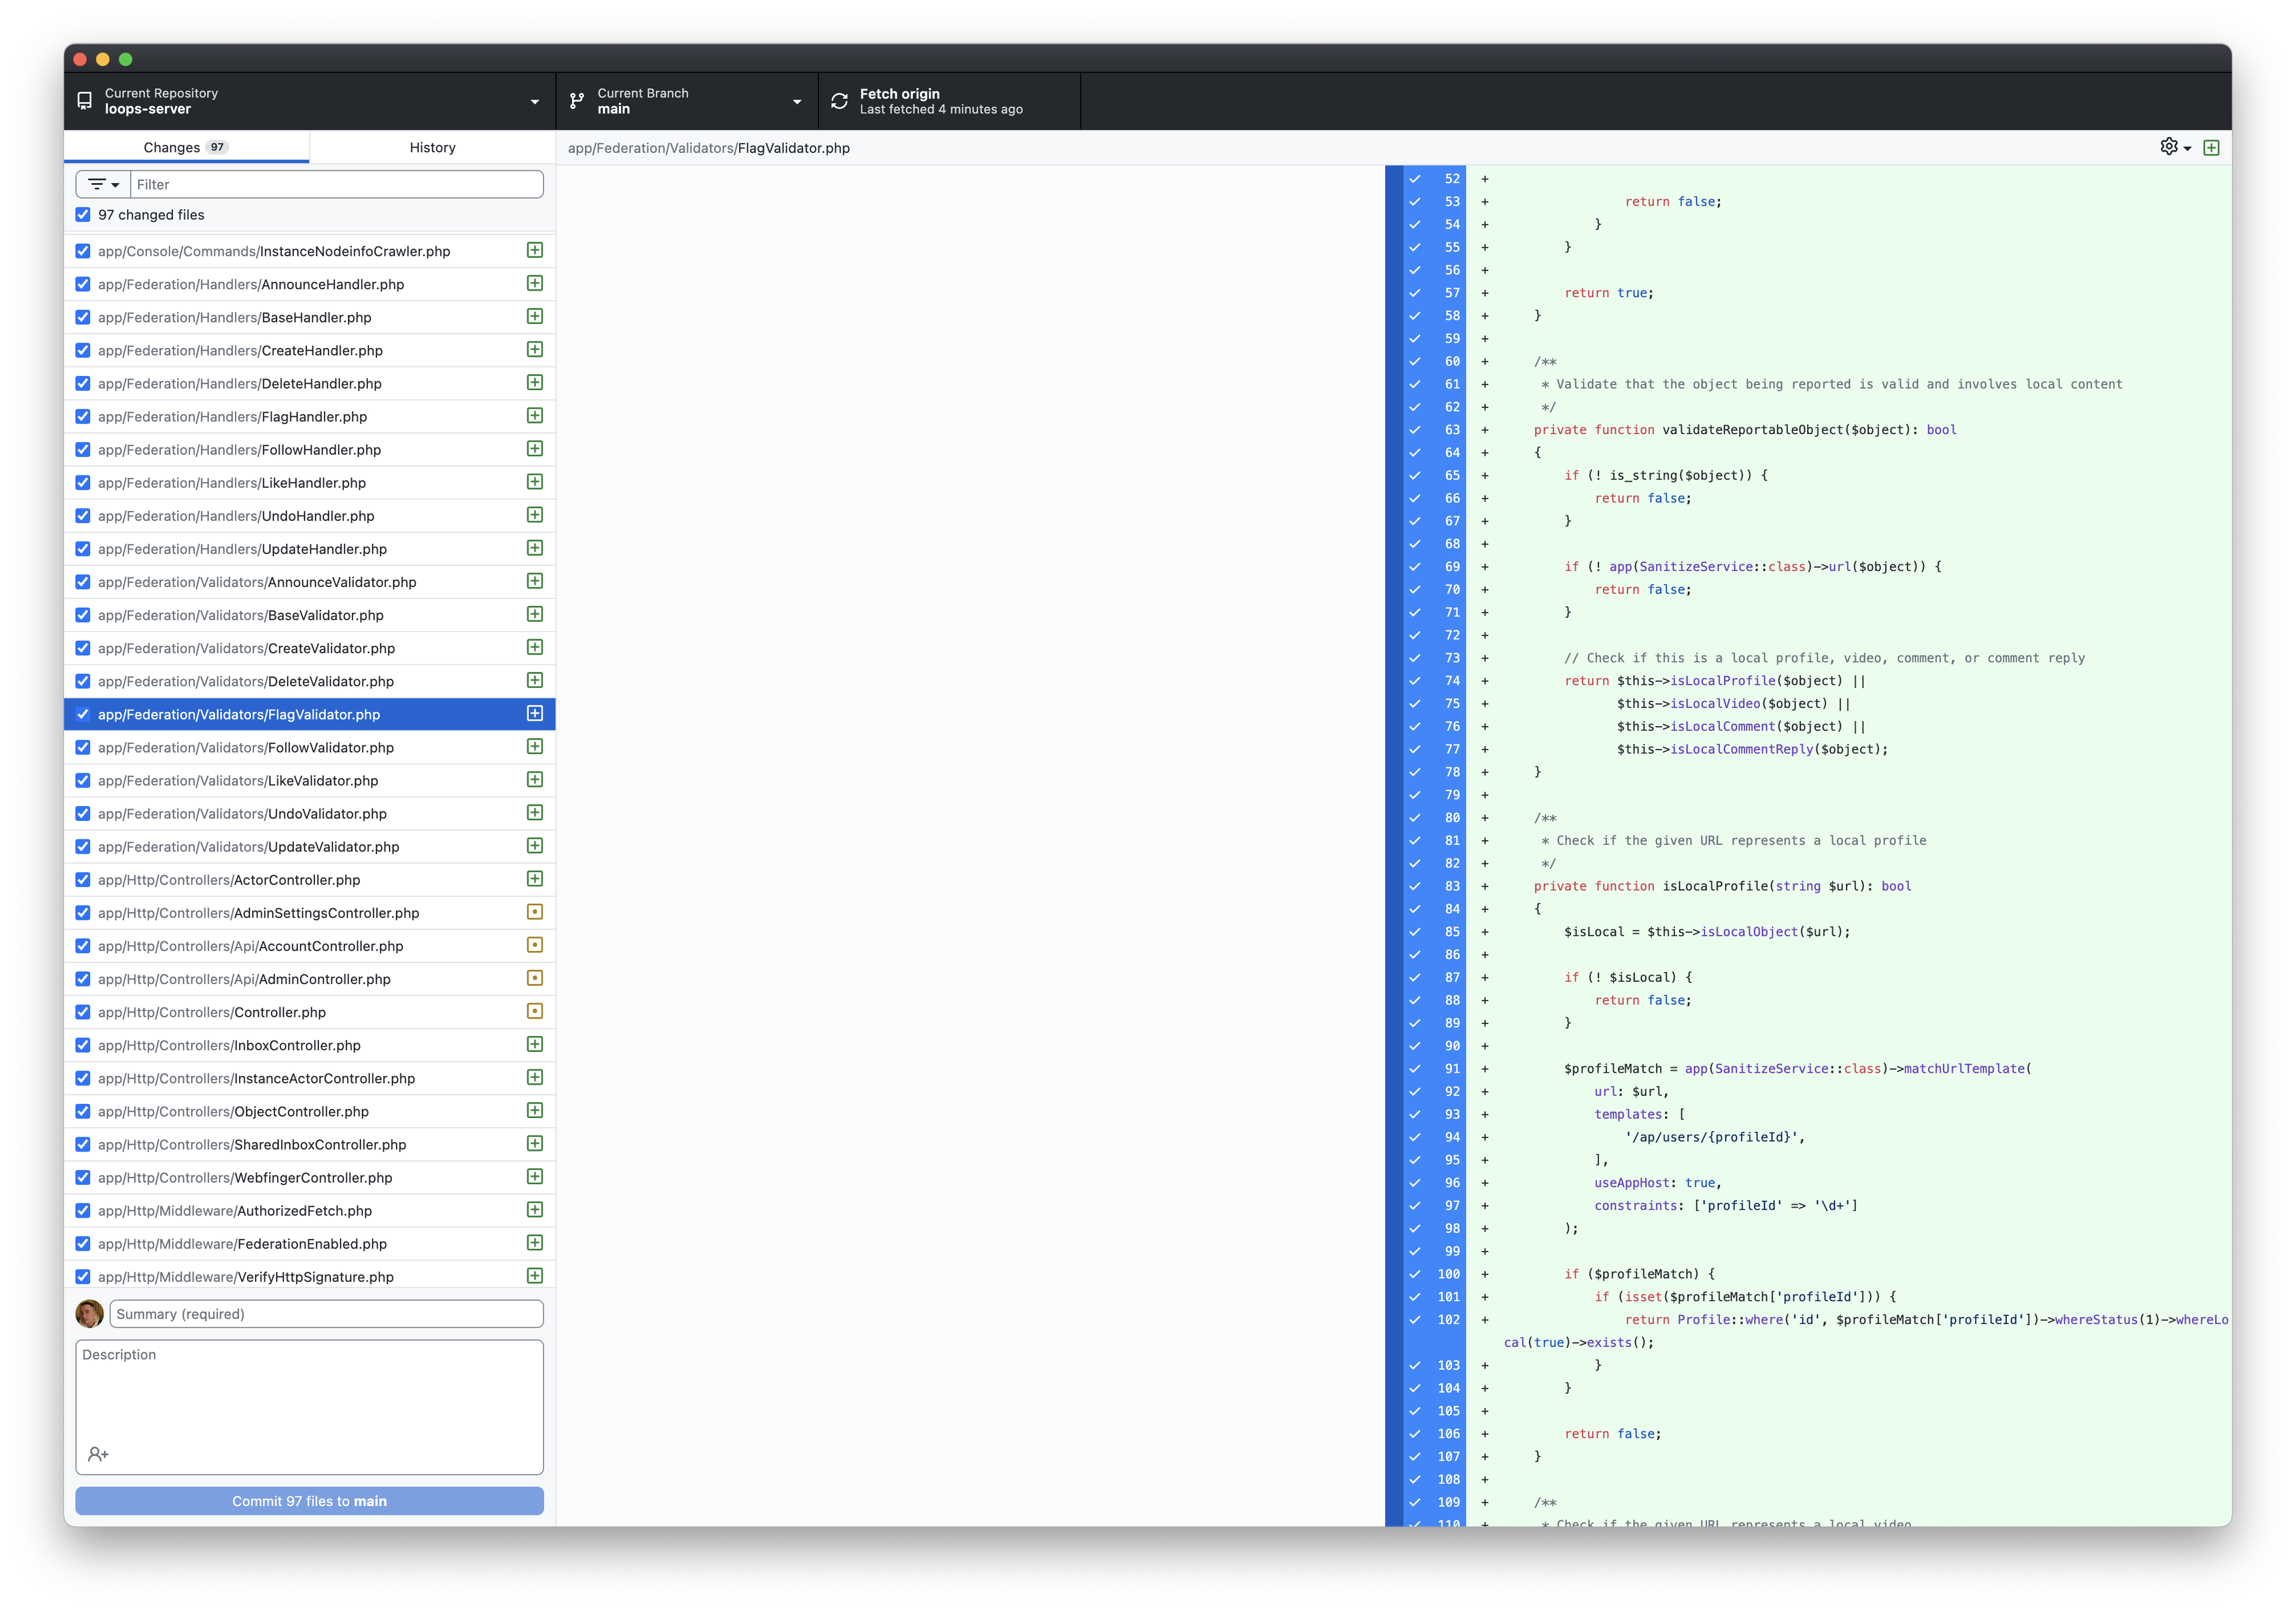The width and height of the screenshot is (2296, 1611).
Task: Deselect line 63 in the diff gutter
Action: coord(1415,430)
